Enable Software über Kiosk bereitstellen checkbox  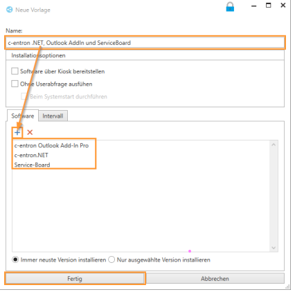click(15, 71)
